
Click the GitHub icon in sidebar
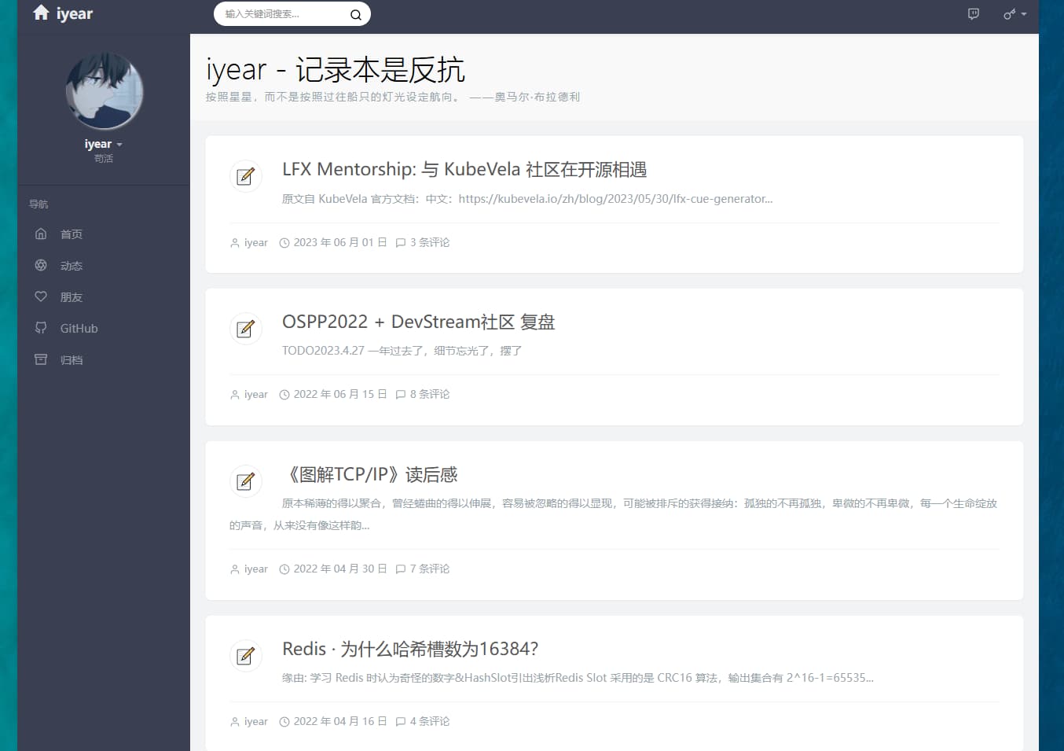click(x=41, y=328)
